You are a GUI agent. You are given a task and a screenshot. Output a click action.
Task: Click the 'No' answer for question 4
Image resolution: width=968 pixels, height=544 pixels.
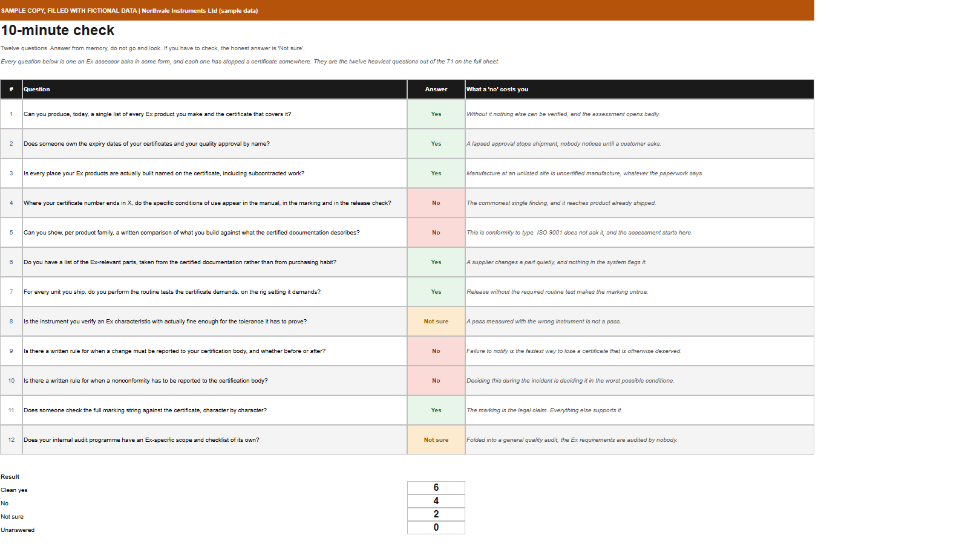[x=436, y=203]
